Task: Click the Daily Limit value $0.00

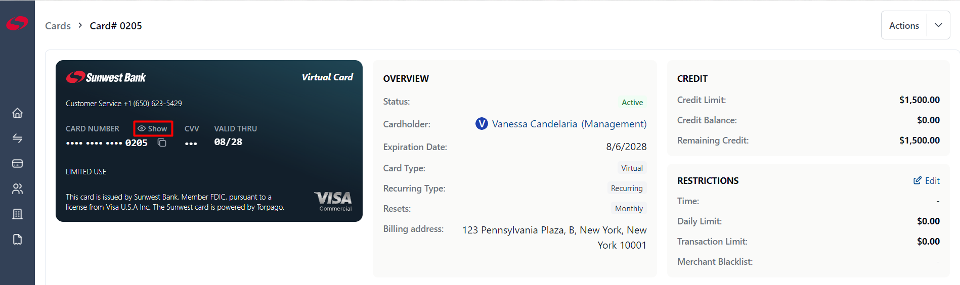Action: tap(928, 221)
